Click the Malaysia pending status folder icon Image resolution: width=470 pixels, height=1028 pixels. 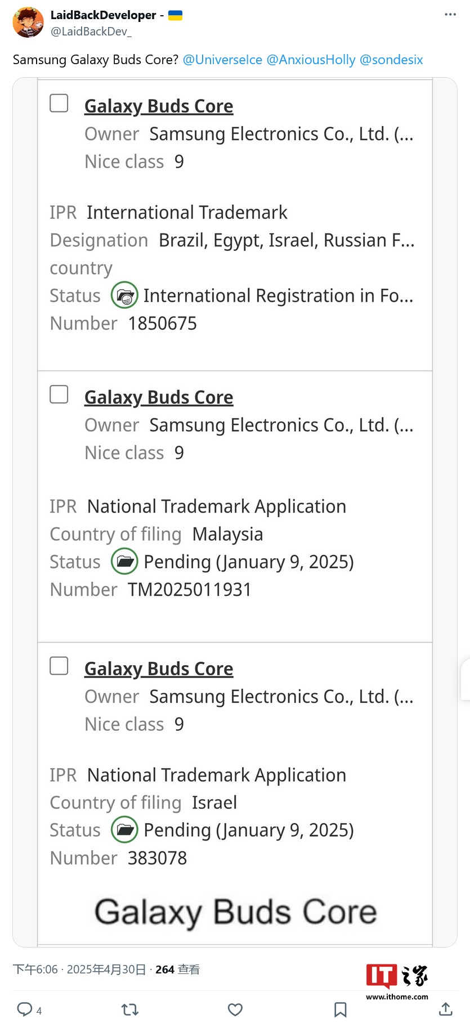[x=124, y=562]
